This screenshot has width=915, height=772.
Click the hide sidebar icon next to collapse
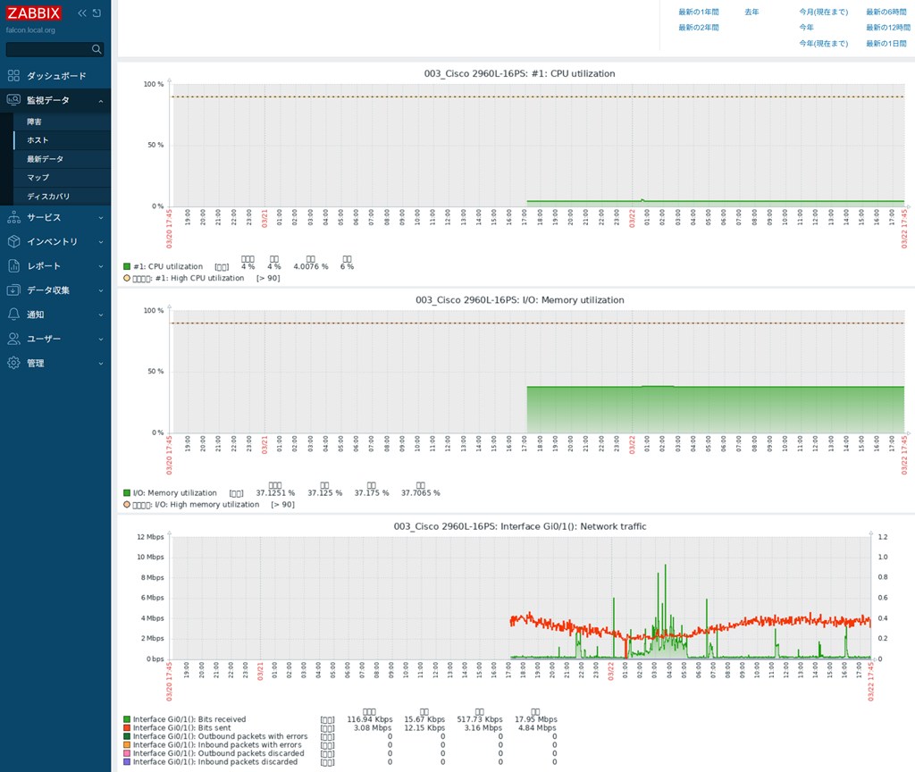click(97, 13)
